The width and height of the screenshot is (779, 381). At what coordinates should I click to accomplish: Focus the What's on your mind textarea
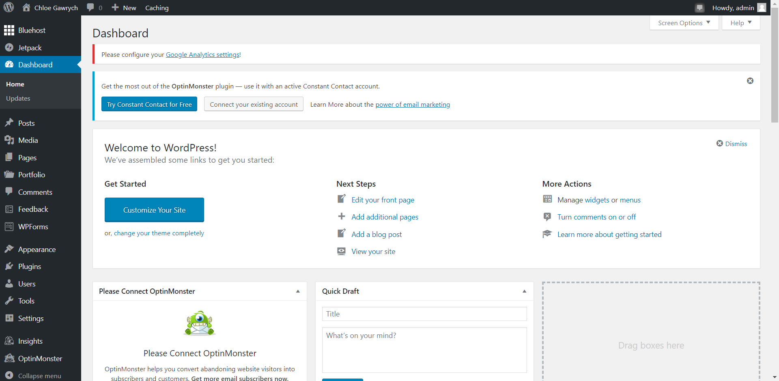coord(424,350)
